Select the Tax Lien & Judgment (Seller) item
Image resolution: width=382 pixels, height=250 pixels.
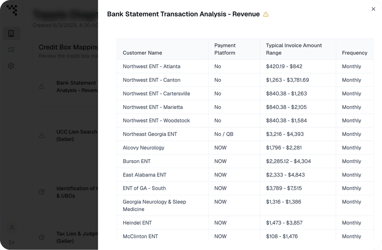(x=77, y=237)
